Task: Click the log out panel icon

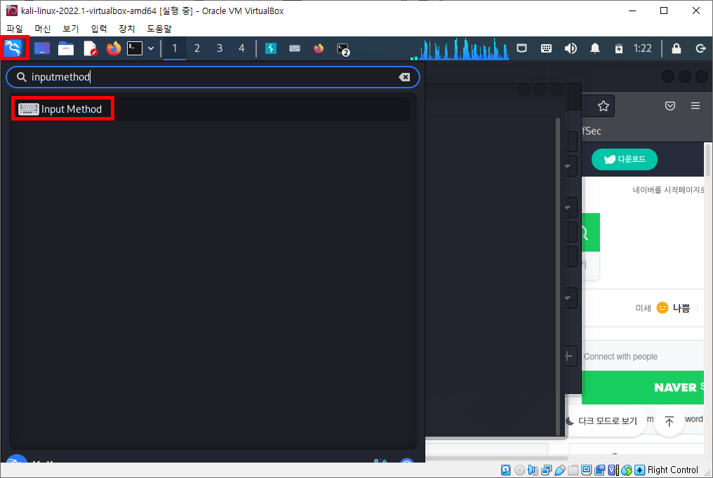Action: click(x=701, y=48)
